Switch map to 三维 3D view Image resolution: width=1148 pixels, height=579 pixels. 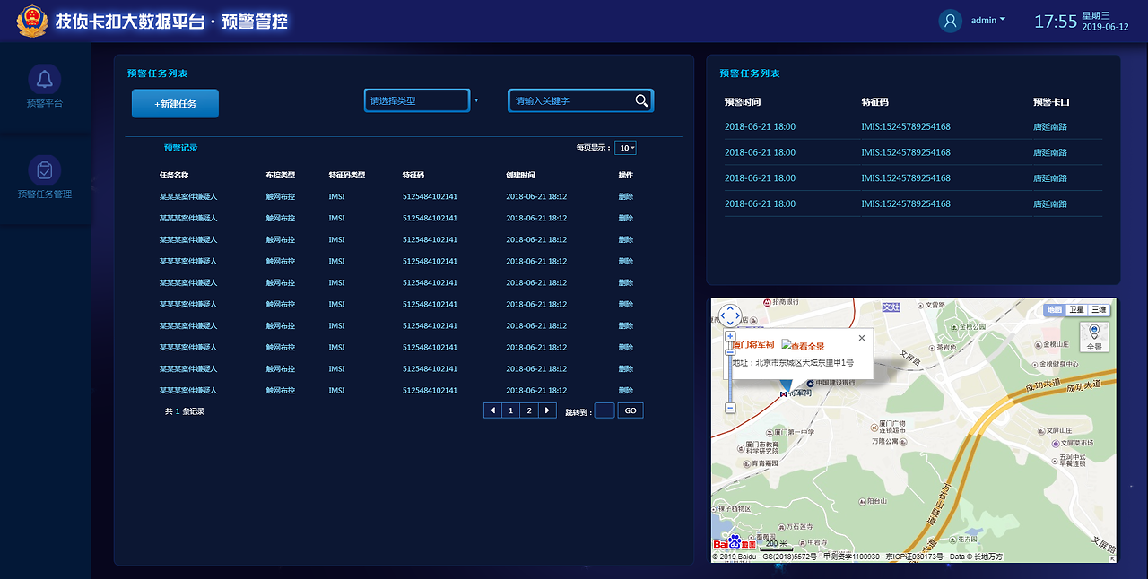1099,309
